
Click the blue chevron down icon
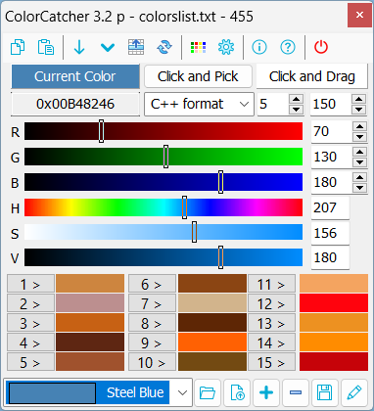click(108, 48)
